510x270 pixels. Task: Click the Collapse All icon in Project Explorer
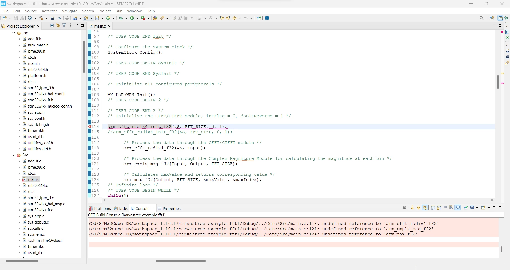click(52, 25)
